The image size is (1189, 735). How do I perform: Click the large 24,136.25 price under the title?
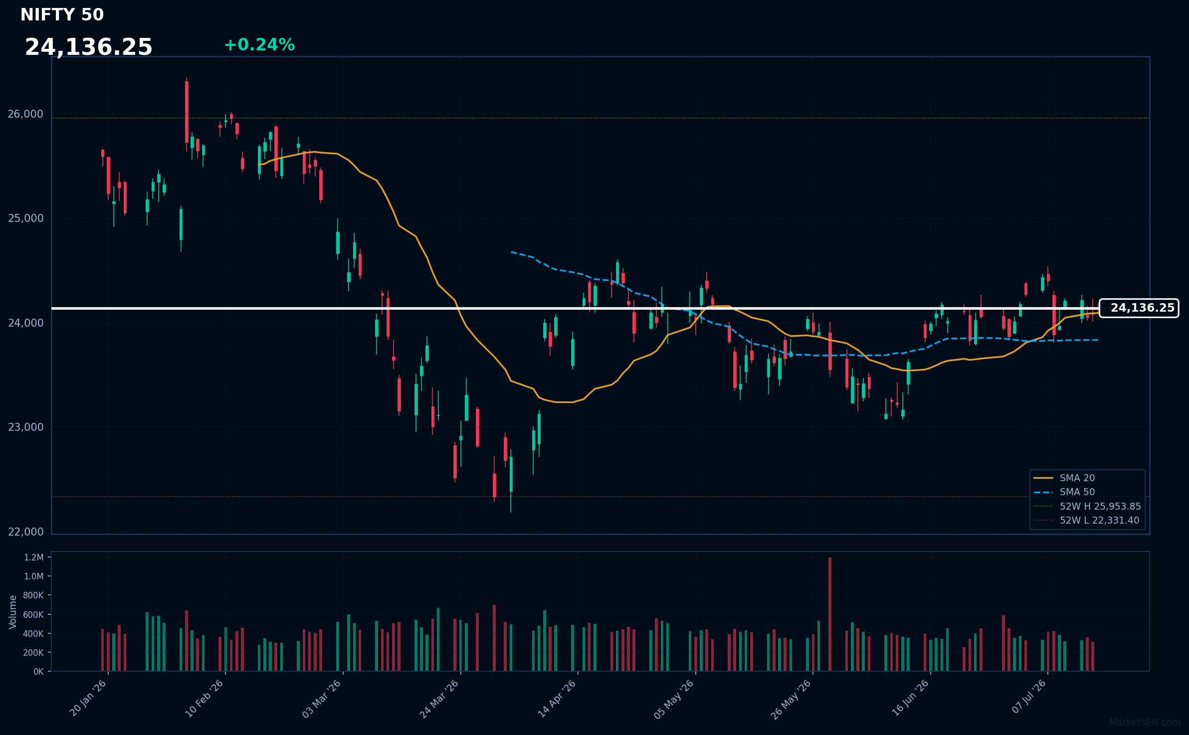click(89, 47)
